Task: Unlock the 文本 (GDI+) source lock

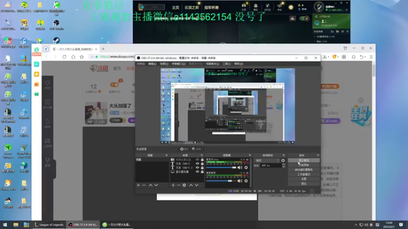Action: click(202, 163)
